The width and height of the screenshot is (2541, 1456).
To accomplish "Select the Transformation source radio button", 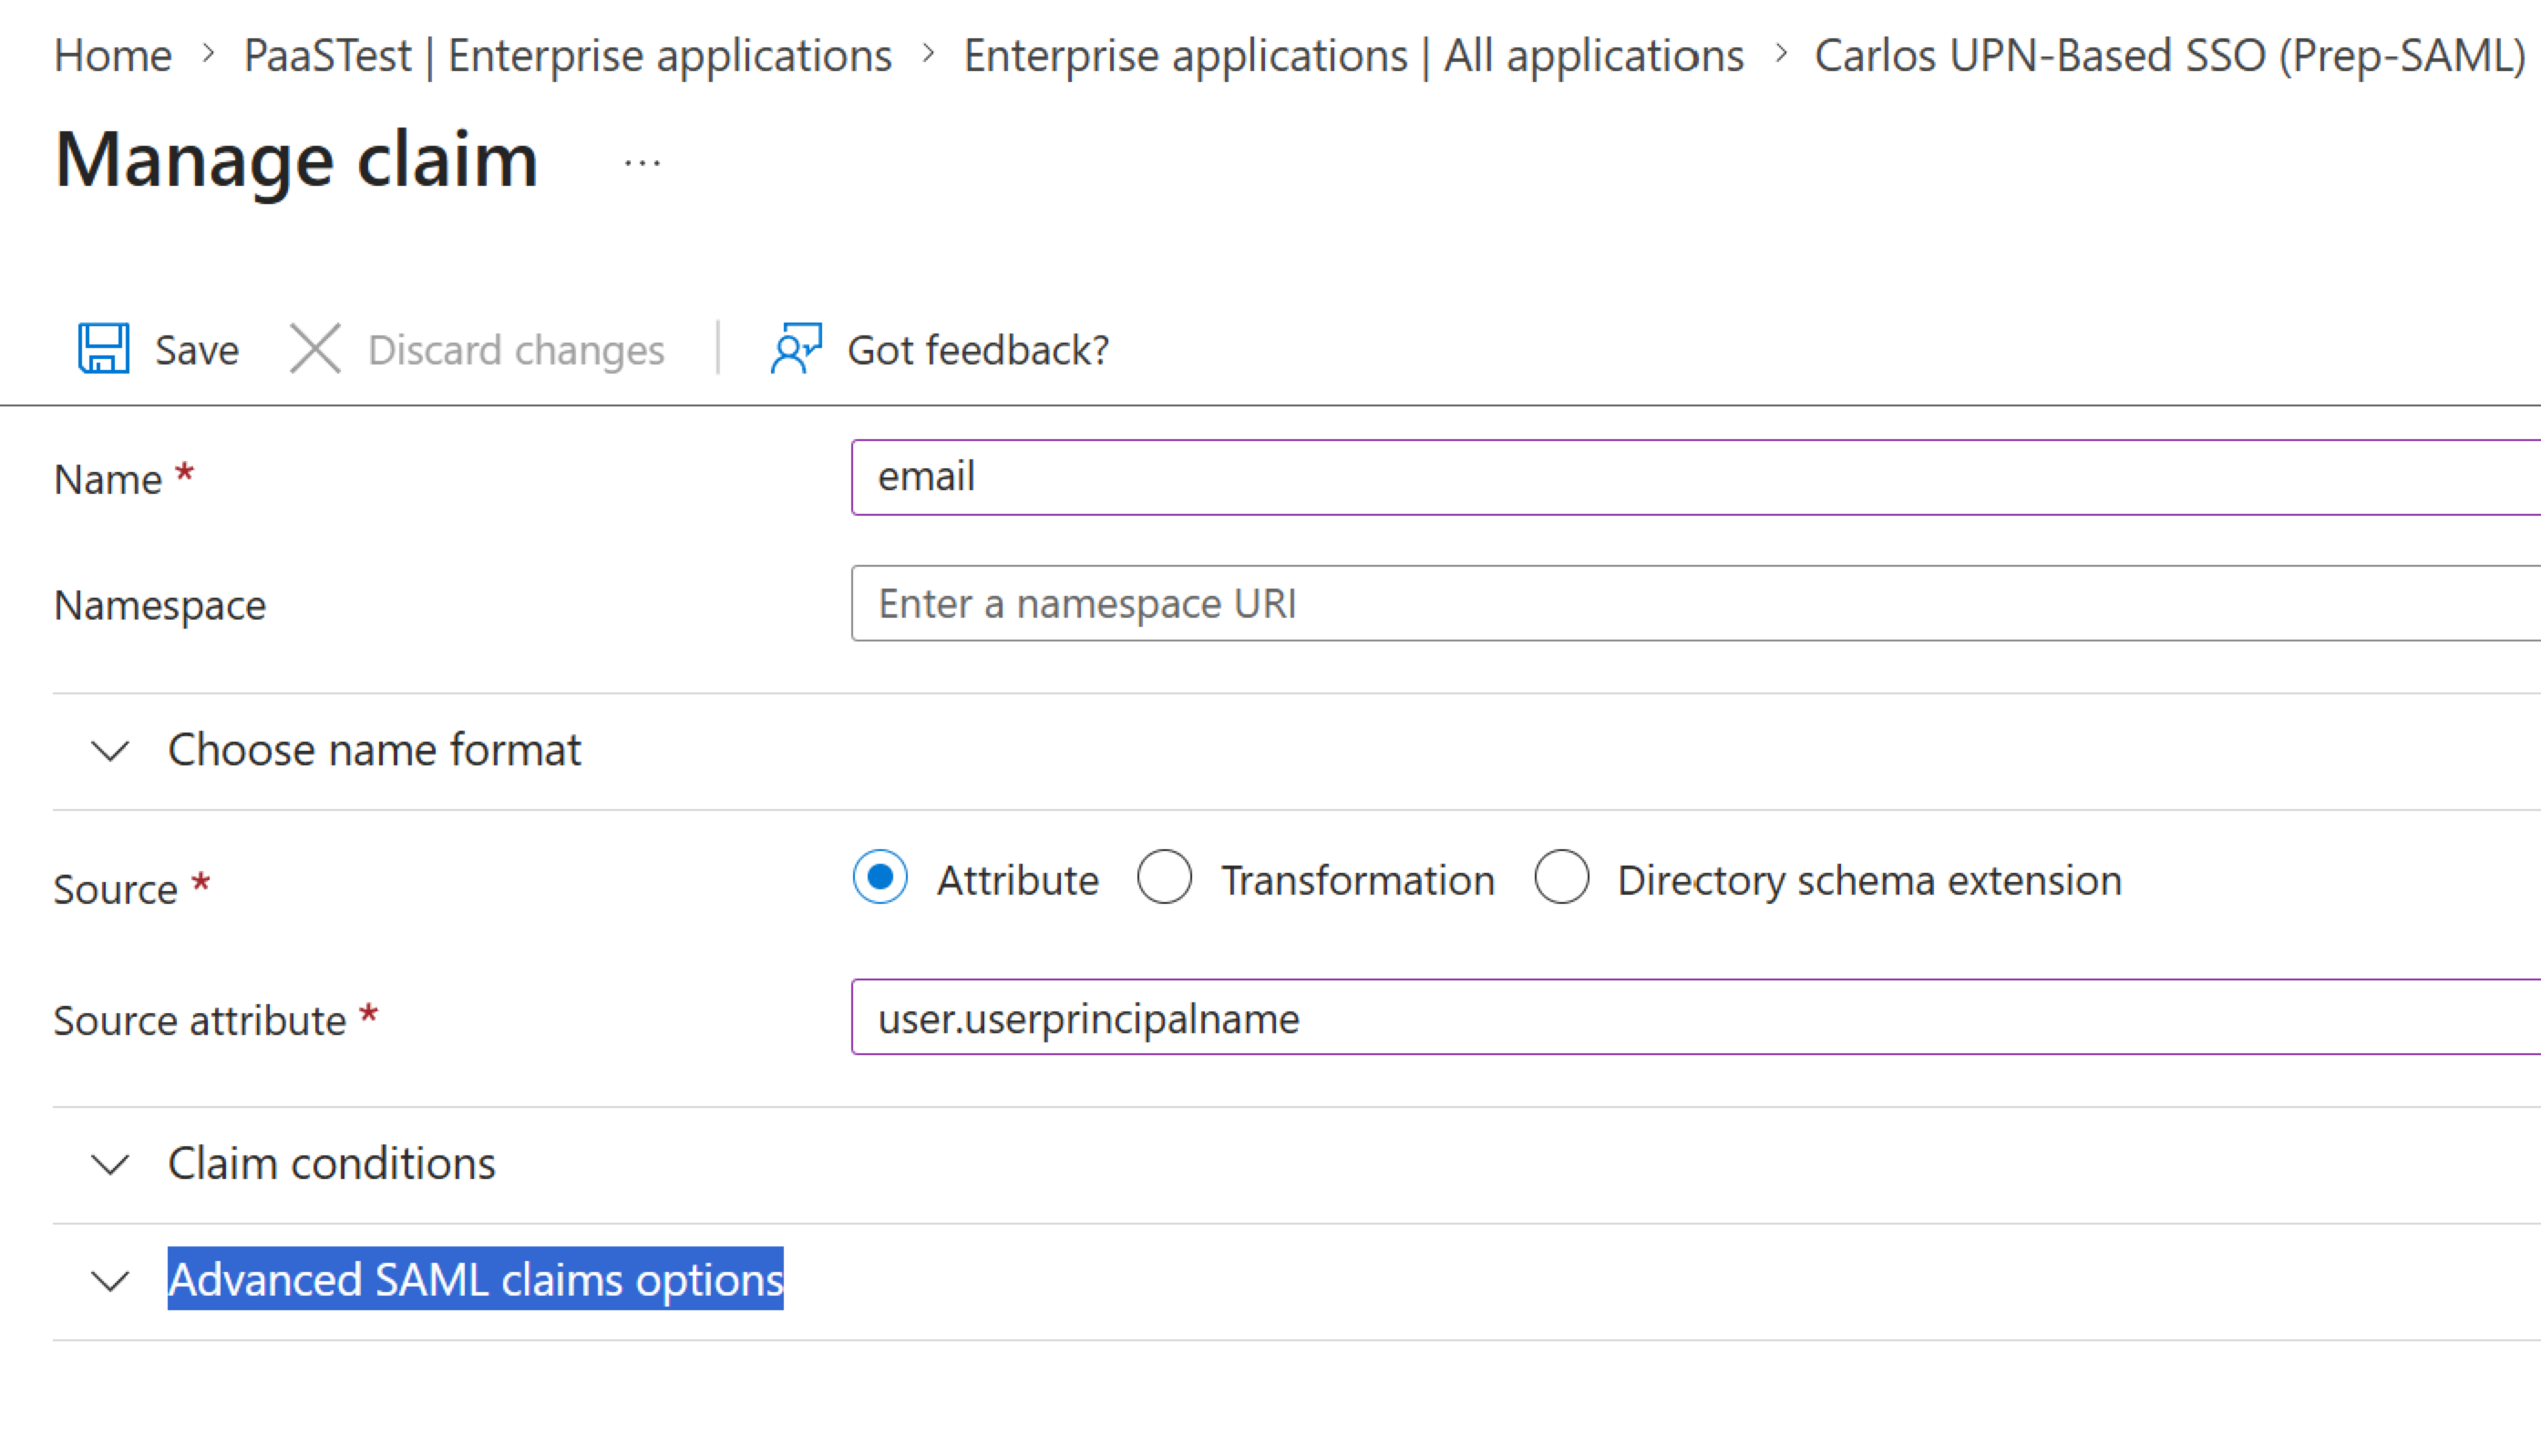I will coord(1164,878).
